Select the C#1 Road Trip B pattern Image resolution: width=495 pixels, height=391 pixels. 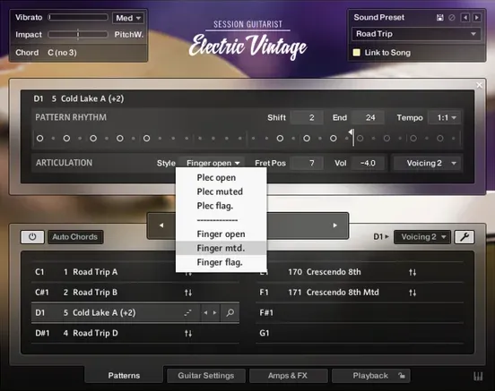(135, 293)
